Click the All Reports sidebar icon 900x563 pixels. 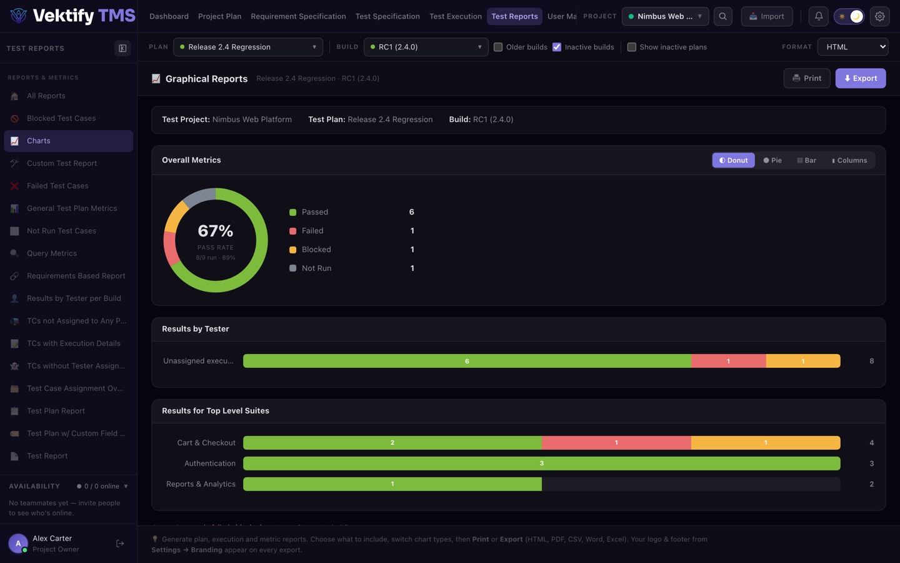pyautogui.click(x=14, y=96)
